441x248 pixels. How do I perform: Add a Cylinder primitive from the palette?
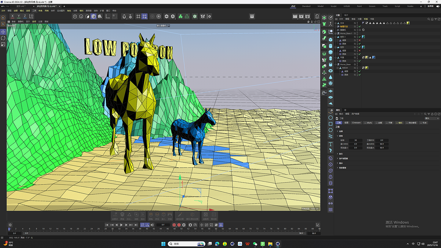click(330, 46)
